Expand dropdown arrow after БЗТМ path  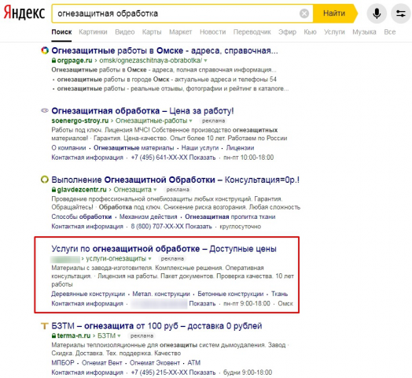coord(119,336)
